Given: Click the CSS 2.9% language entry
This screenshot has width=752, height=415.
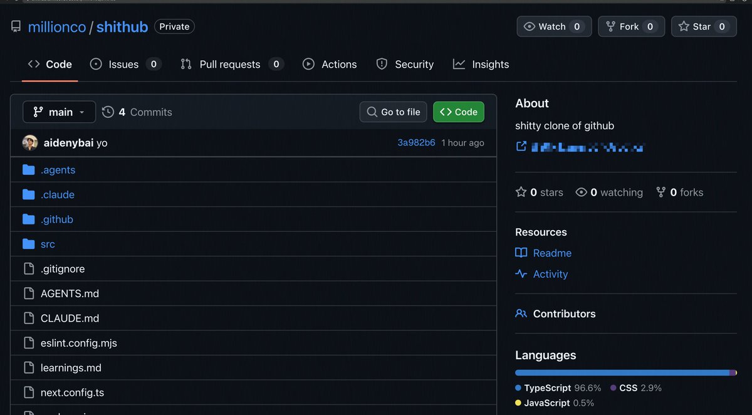Looking at the screenshot, I should 635,388.
